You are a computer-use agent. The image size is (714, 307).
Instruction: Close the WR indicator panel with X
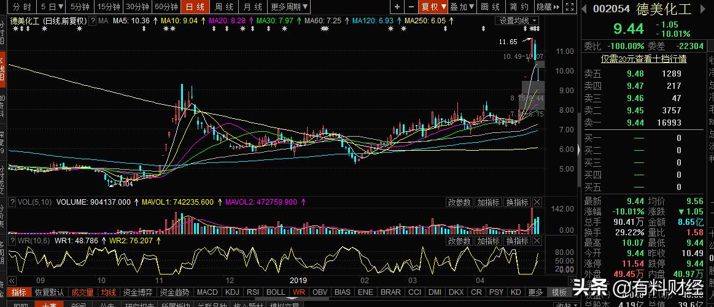pos(537,241)
